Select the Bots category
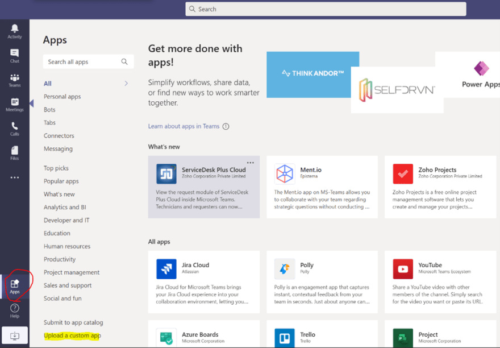The height and width of the screenshot is (348, 500). coord(49,110)
